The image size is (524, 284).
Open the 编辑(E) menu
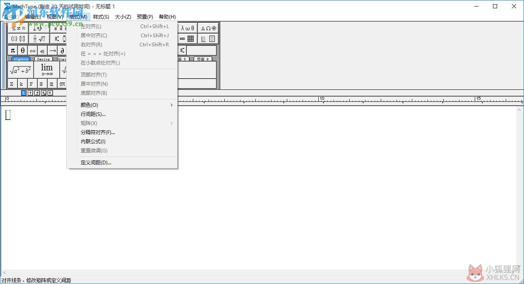pos(33,17)
